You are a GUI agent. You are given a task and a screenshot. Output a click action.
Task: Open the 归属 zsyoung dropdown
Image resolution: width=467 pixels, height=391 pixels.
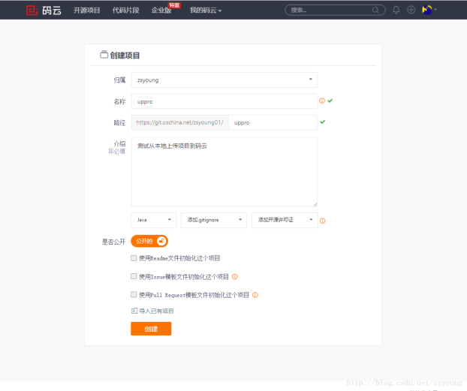point(224,80)
